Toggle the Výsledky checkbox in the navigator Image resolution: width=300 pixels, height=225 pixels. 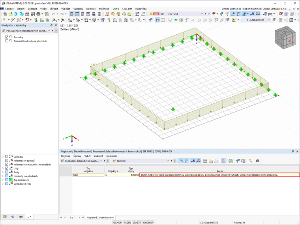pyautogui.click(x=7, y=157)
